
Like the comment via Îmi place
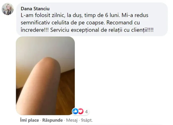30,120
